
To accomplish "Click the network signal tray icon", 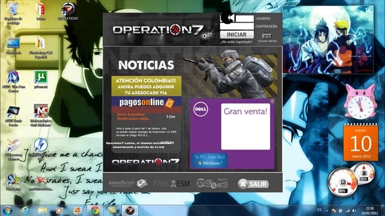I will click(x=348, y=211).
